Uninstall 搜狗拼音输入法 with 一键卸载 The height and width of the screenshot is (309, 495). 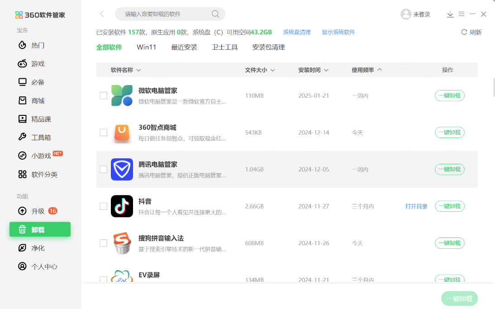click(x=450, y=243)
